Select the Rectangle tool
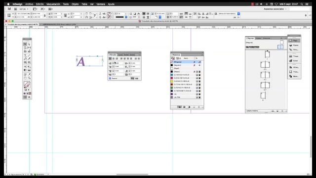The width and height of the screenshot is (316, 178). (29, 62)
